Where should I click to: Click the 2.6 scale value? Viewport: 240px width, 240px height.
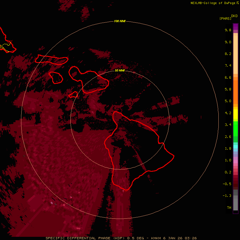(228, 137)
